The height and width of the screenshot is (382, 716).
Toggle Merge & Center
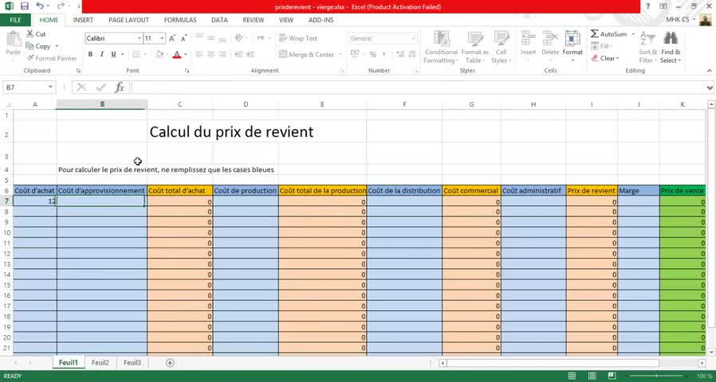(306, 54)
